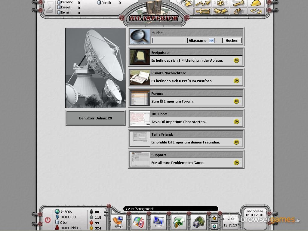Image resolution: width=308 pixels, height=231 pixels.
Task: Click the 10.000.000 money value
Action: tap(69, 217)
